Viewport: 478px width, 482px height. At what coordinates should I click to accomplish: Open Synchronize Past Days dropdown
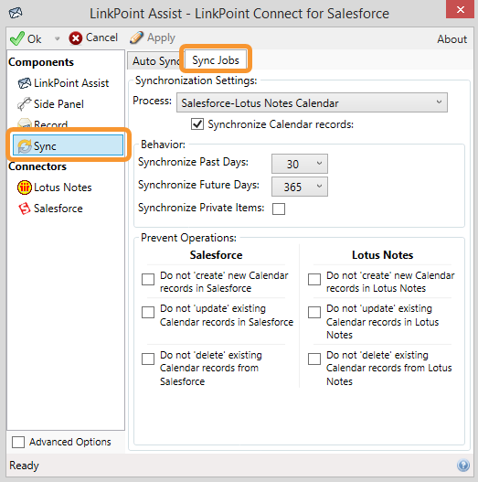300,164
